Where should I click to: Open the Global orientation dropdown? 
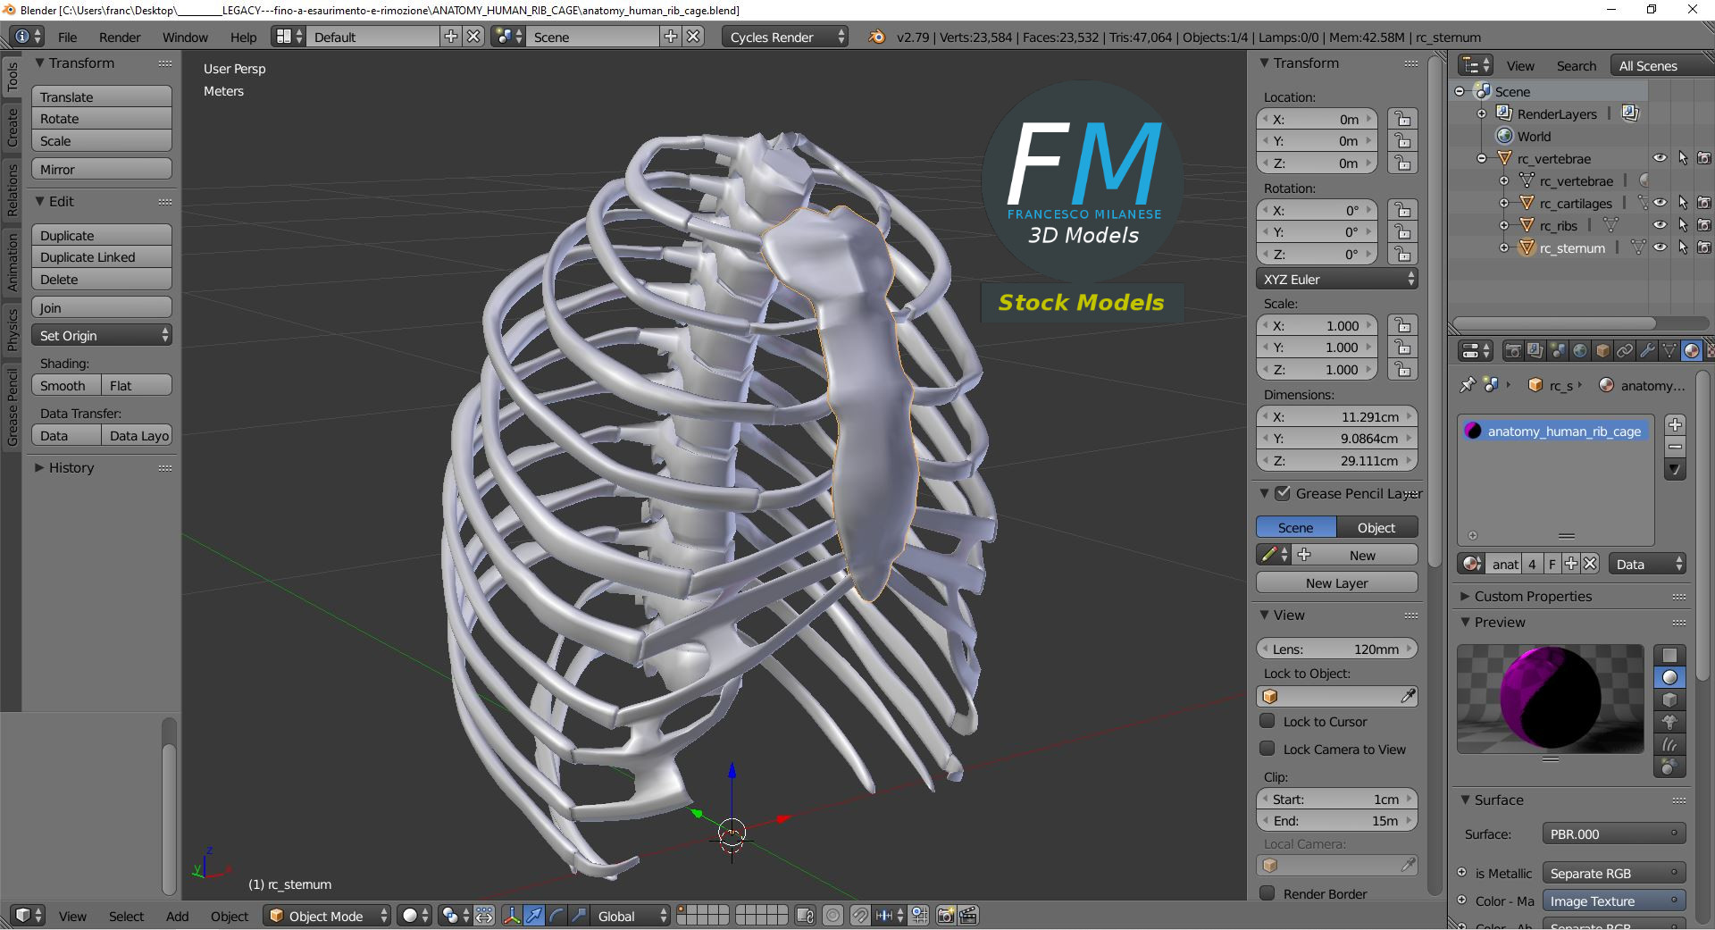click(630, 916)
